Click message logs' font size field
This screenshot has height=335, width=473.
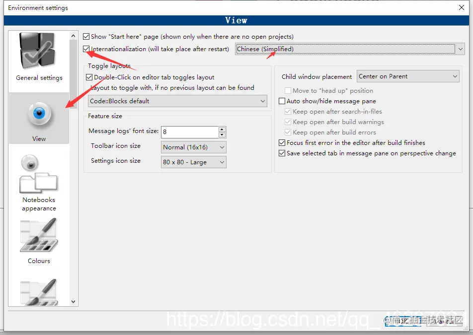[x=190, y=132]
